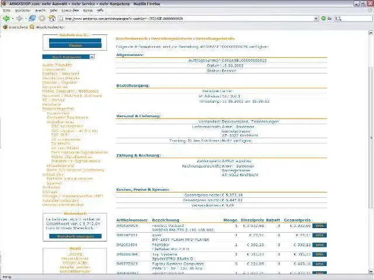The height and width of the screenshot is (280, 374).
Task: Open the Ansicht menu
Action: 40,10
